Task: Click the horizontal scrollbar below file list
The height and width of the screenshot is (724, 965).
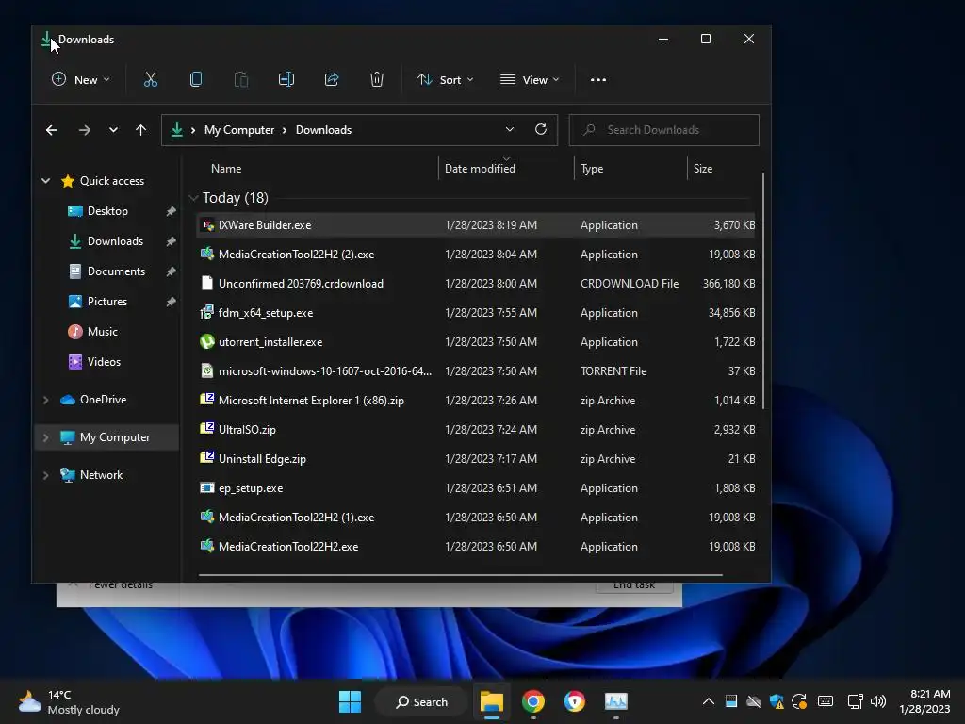Action: coord(460,575)
